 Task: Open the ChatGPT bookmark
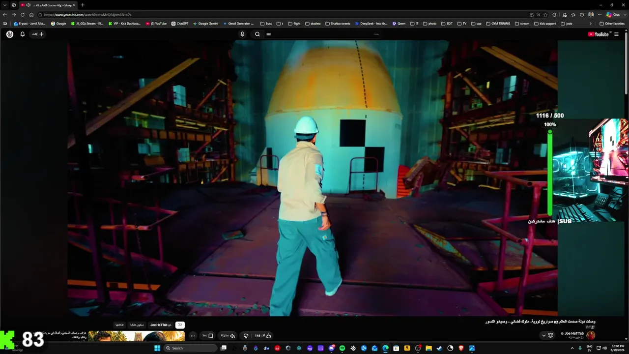pyautogui.click(x=180, y=24)
